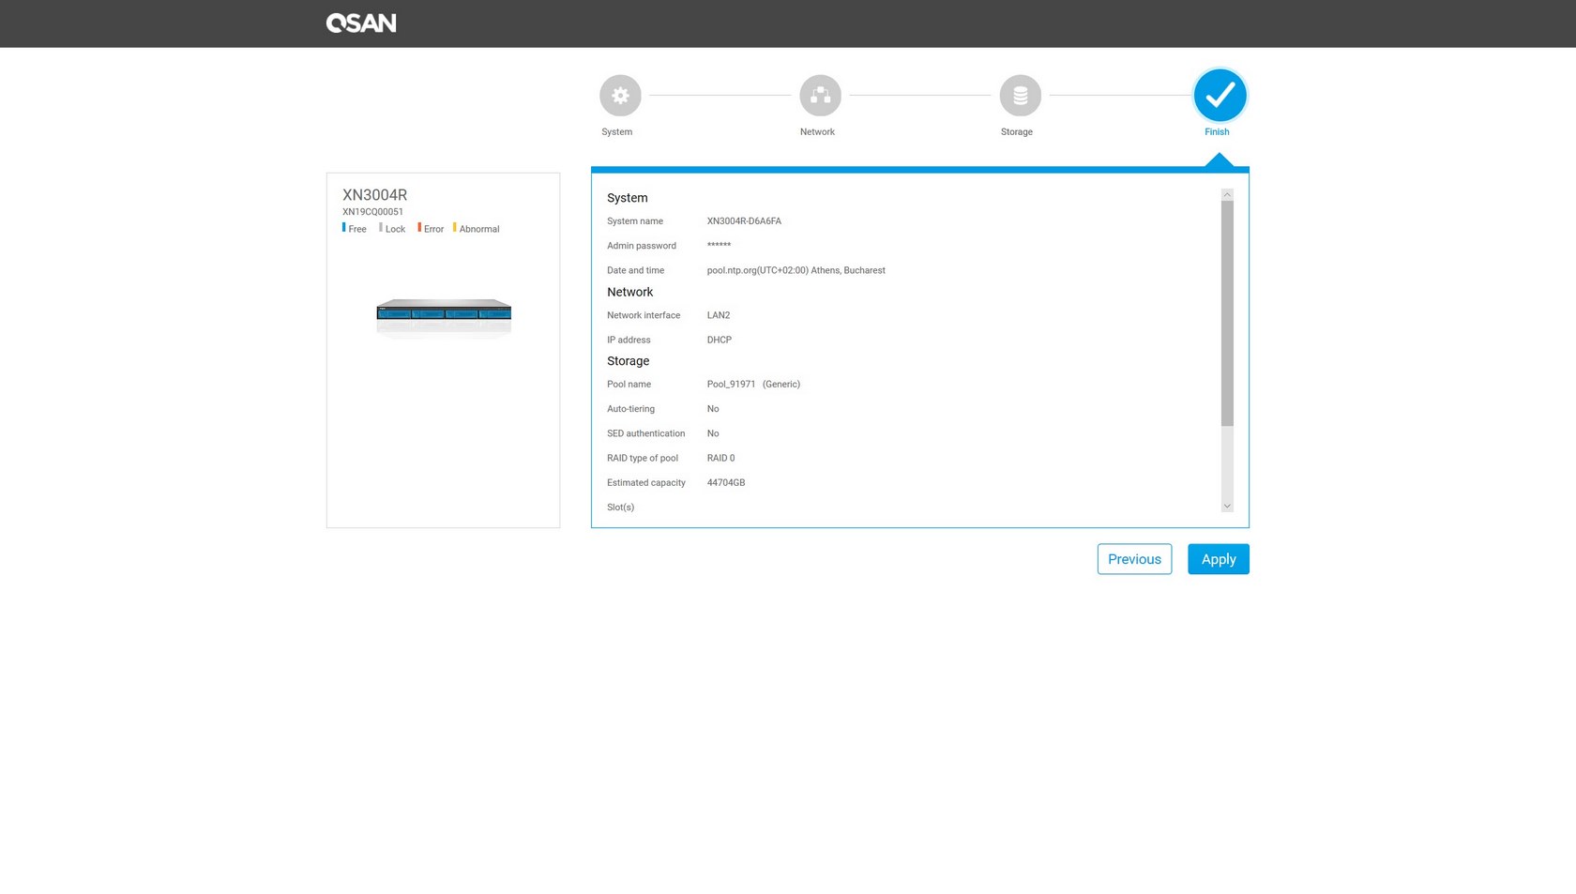
Task: Click the System step gear icon
Action: pyautogui.click(x=620, y=95)
